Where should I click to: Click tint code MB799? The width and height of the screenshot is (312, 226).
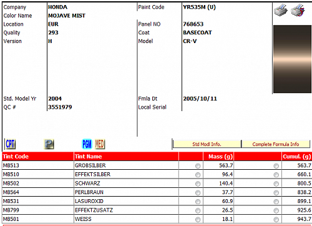click(11, 210)
